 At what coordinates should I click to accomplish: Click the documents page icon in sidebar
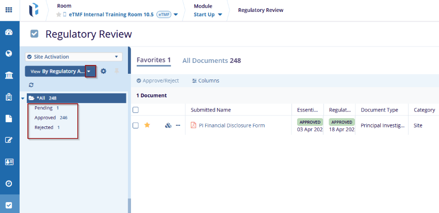pyautogui.click(x=9, y=119)
